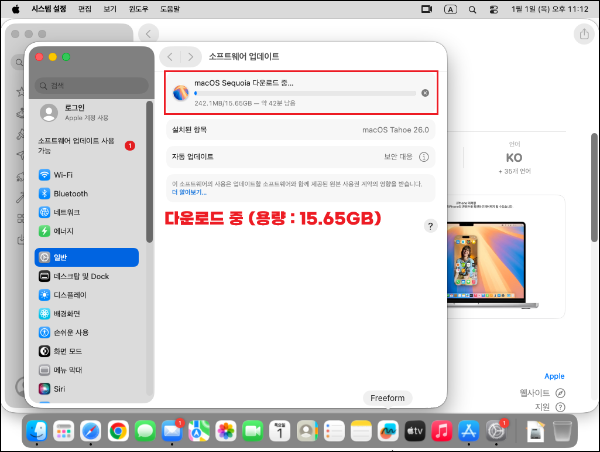This screenshot has width=600, height=452.
Task: Open Music app in Dock
Action: pos(441,431)
